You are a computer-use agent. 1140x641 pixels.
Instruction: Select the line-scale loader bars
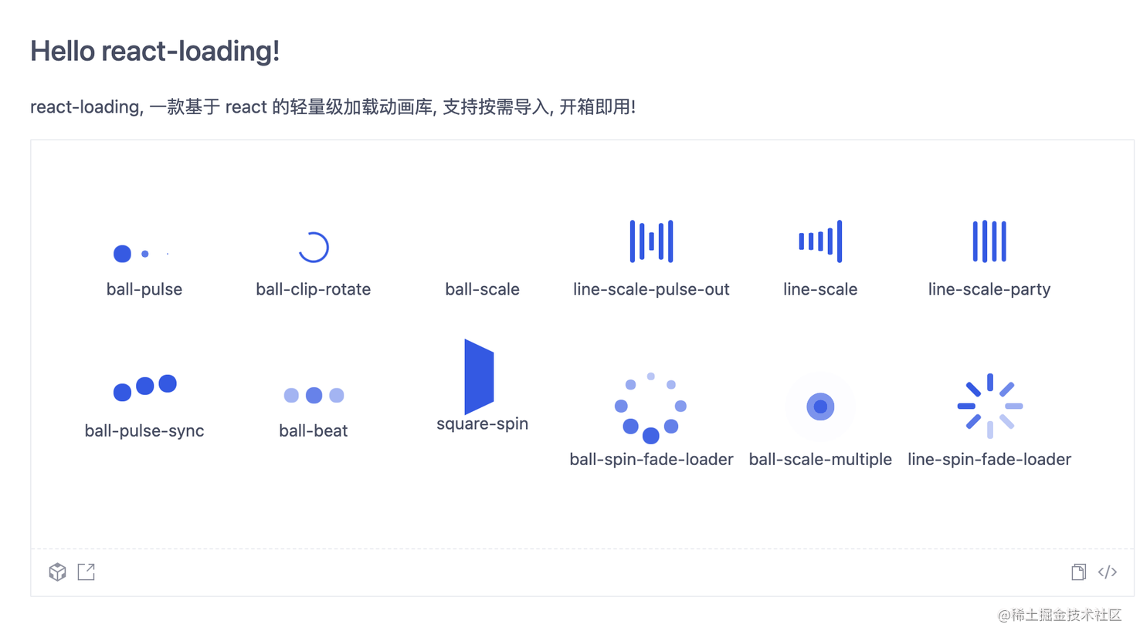coord(820,241)
